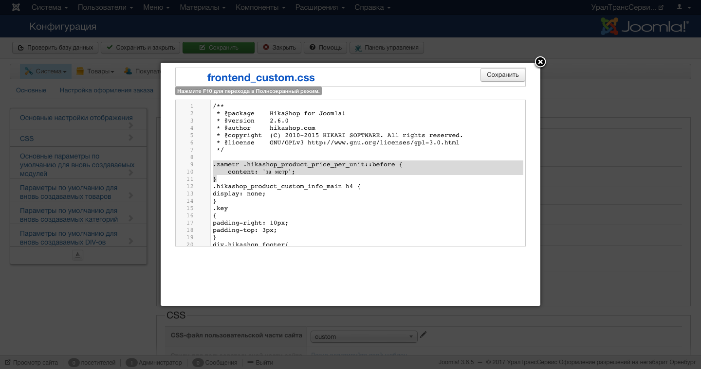Open the custom CSS file dropdown
The width and height of the screenshot is (701, 369).
click(x=364, y=336)
